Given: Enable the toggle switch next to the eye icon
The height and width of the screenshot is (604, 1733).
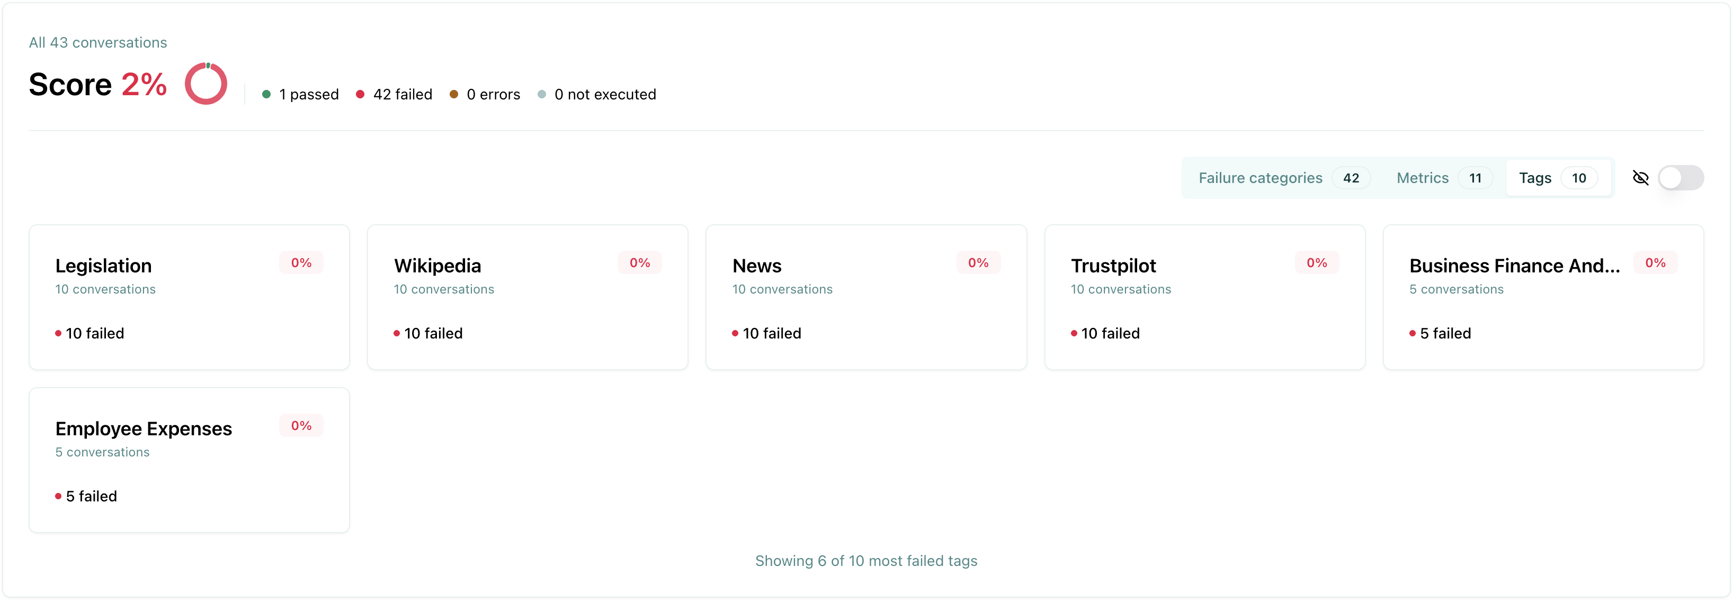Looking at the screenshot, I should pyautogui.click(x=1681, y=177).
